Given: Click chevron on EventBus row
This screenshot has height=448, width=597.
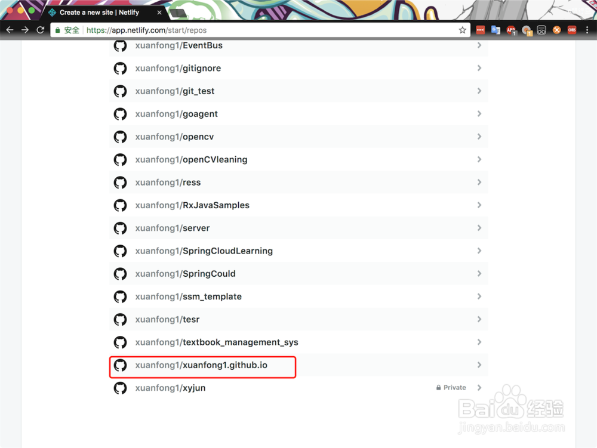Looking at the screenshot, I should tap(479, 45).
